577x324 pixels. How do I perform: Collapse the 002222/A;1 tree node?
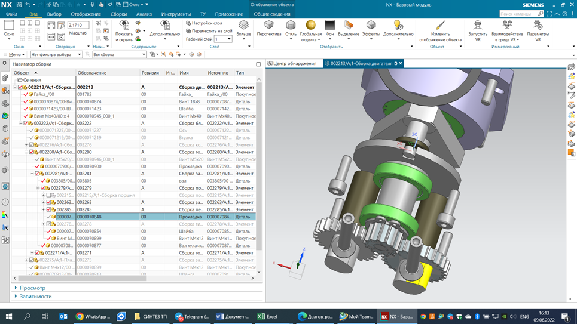pyautogui.click(x=20, y=123)
